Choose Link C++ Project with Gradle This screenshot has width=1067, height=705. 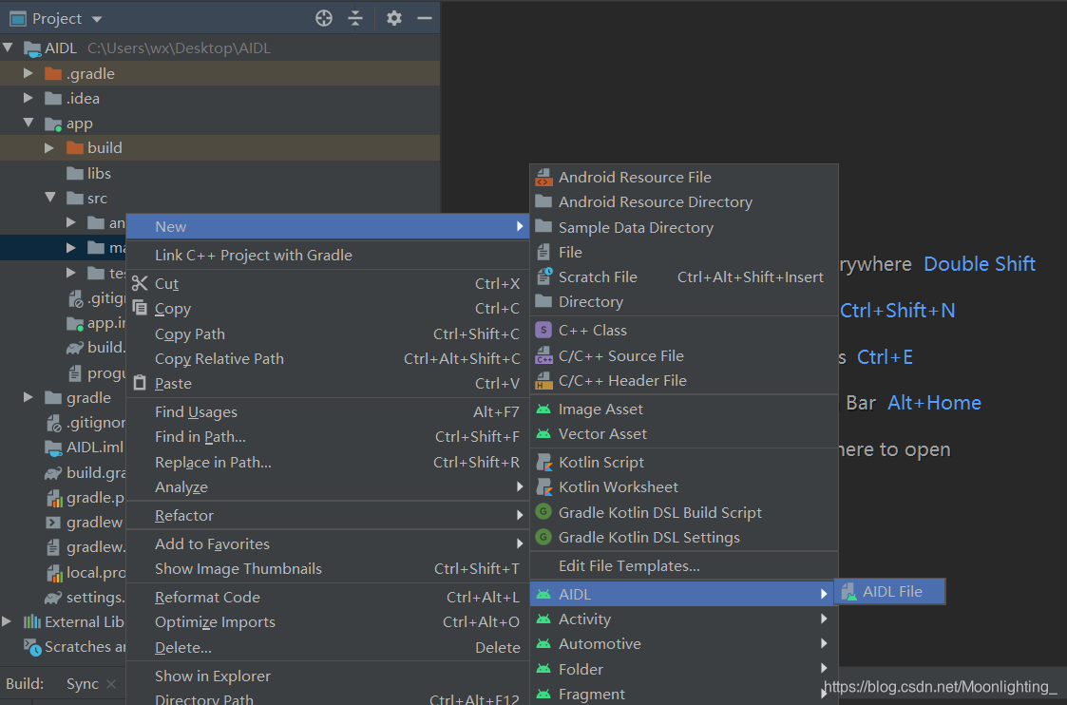327,256
